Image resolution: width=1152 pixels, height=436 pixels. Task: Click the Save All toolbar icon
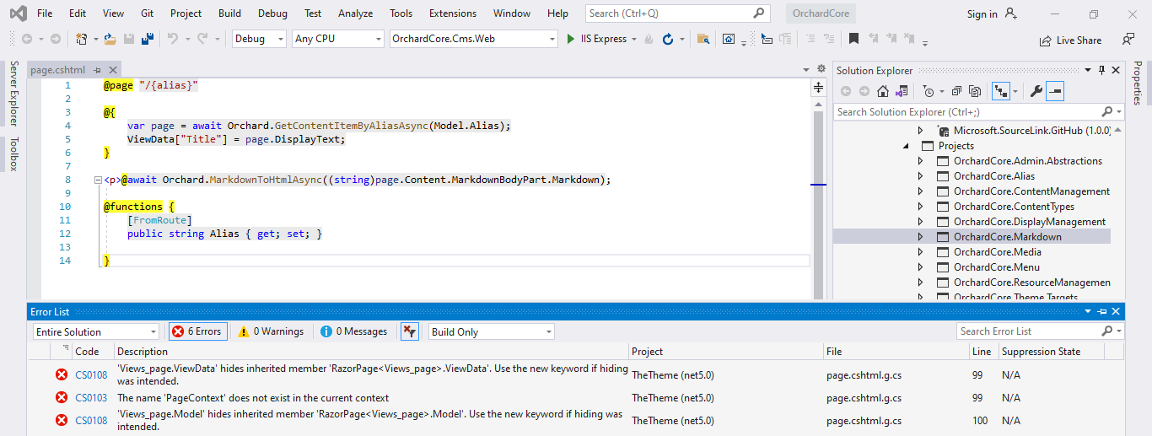148,39
